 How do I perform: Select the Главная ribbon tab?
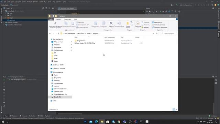tap(58, 19)
